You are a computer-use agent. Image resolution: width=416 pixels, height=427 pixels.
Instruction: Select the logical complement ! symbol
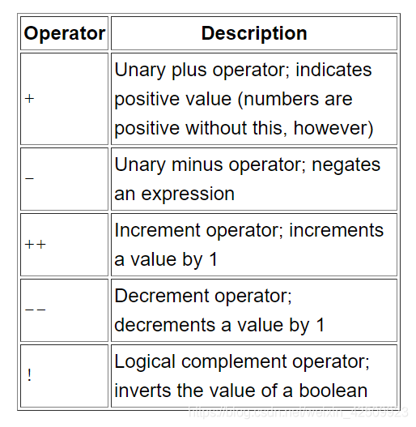29,375
